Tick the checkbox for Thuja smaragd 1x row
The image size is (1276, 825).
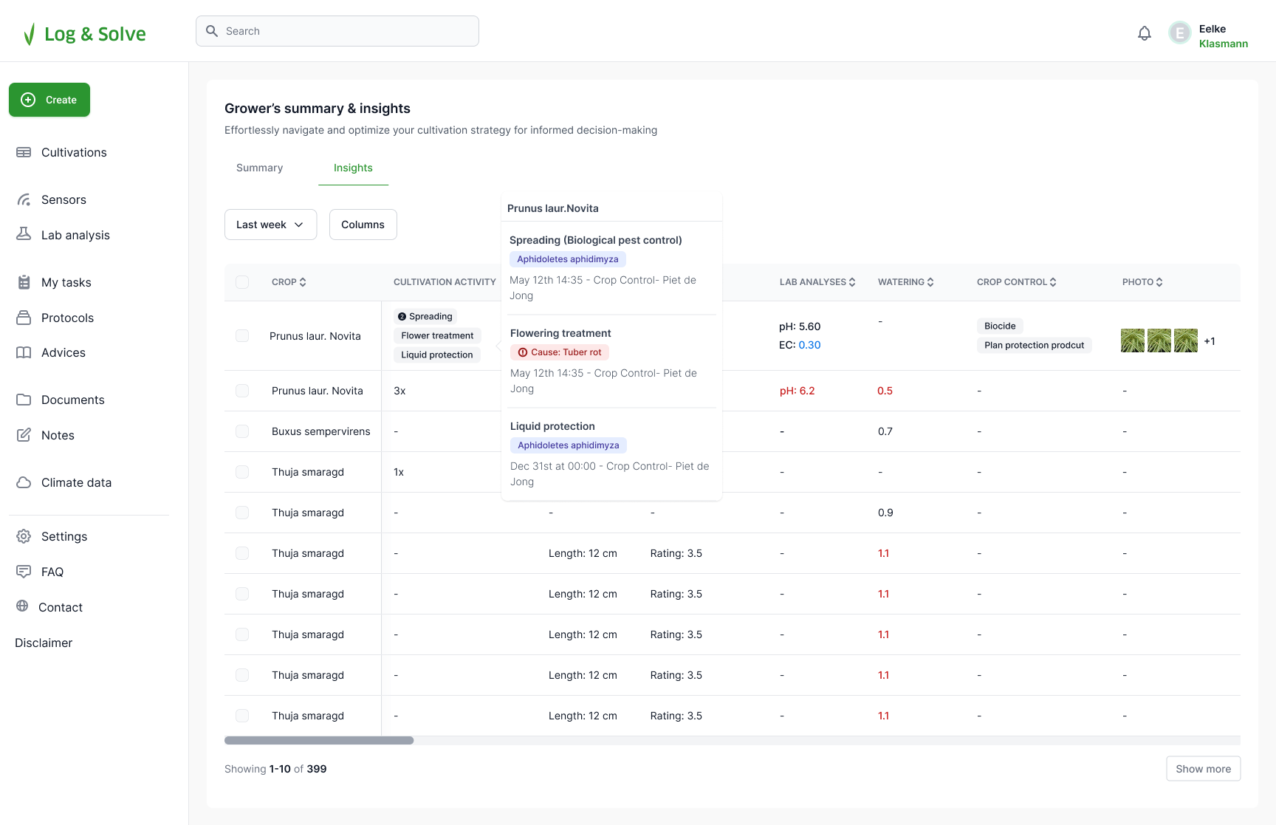[x=242, y=472]
